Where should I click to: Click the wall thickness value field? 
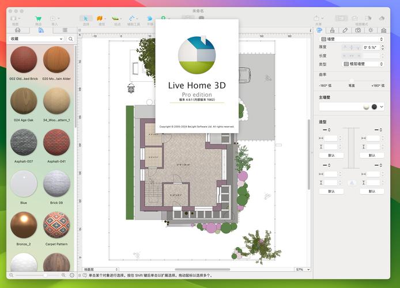coord(371,47)
